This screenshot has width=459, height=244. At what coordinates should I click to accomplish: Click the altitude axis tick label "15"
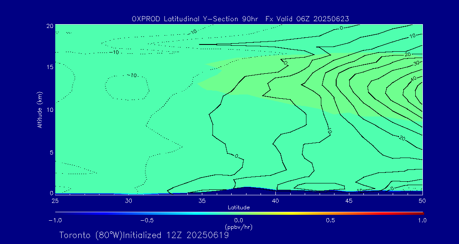49,67
